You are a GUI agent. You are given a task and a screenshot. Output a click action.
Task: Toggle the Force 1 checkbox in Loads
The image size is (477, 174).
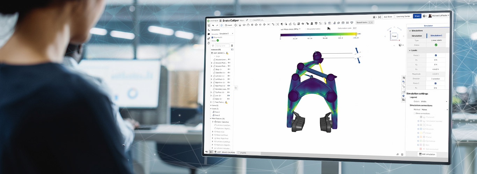435,55
